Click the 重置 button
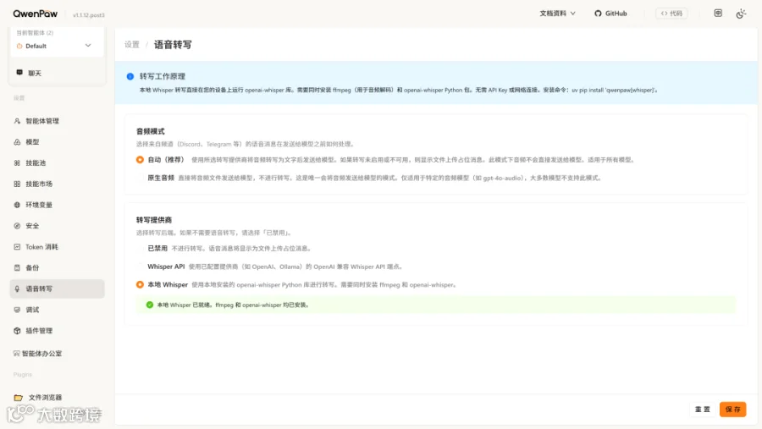The height and width of the screenshot is (429, 762). pos(702,409)
